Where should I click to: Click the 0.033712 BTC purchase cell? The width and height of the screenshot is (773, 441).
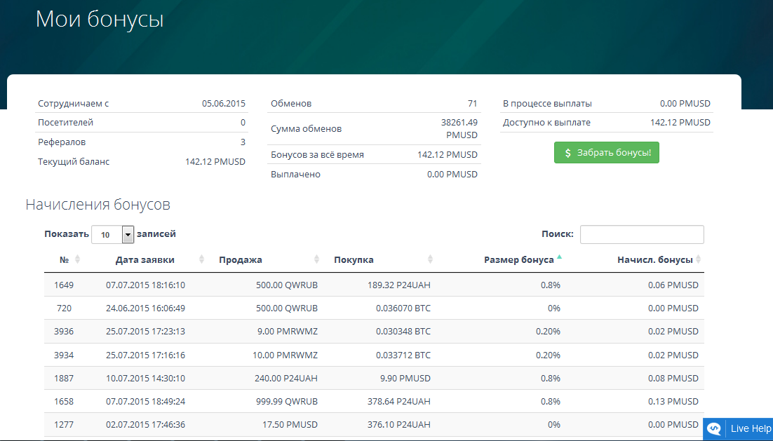point(402,355)
